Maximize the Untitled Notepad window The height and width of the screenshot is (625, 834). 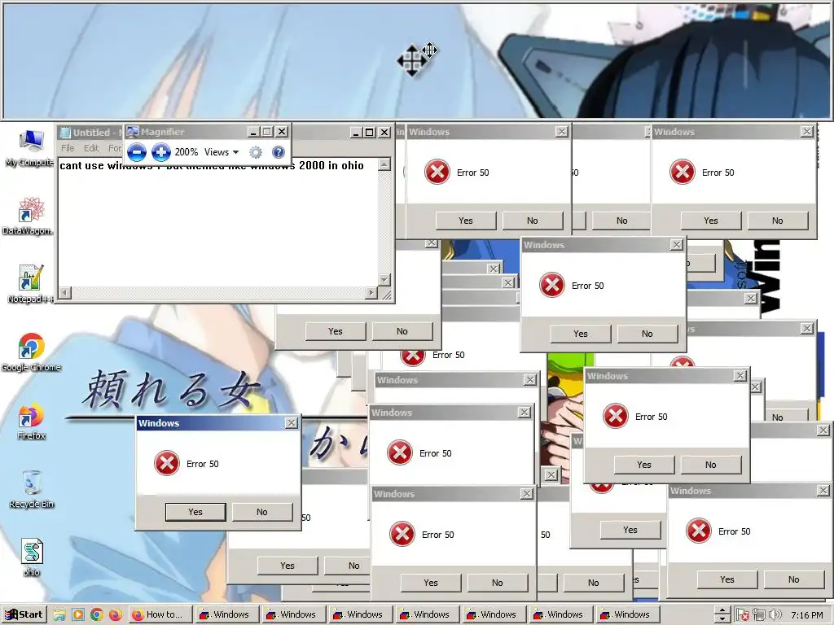[370, 133]
